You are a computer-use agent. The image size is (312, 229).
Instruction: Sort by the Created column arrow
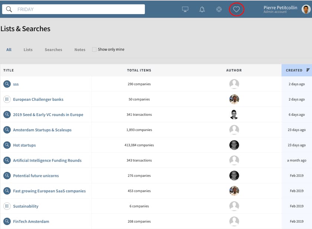coord(308,70)
